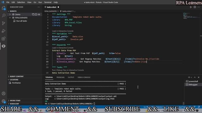The image size is (202, 113).
Task: Open the Help menu
Action: [x=56, y=2]
